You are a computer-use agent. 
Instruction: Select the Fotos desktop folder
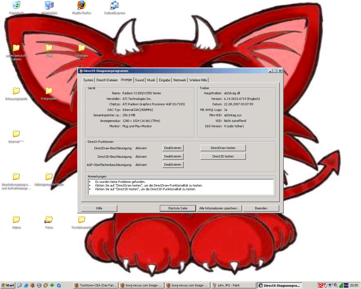(x=49, y=222)
